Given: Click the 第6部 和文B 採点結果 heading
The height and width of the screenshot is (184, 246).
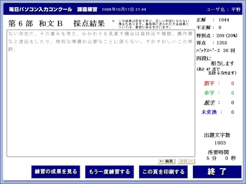Looking at the screenshot, I should (x=56, y=23).
